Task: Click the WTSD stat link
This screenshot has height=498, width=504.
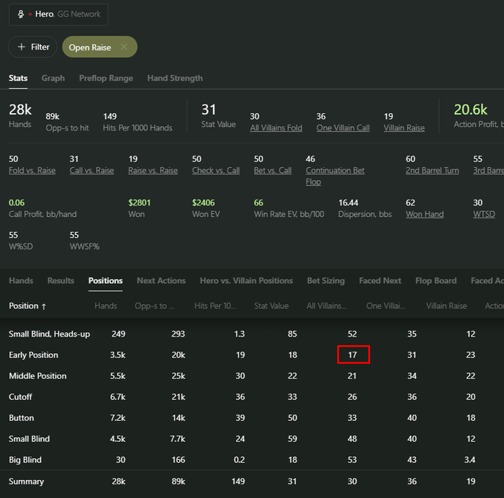Action: click(x=483, y=214)
